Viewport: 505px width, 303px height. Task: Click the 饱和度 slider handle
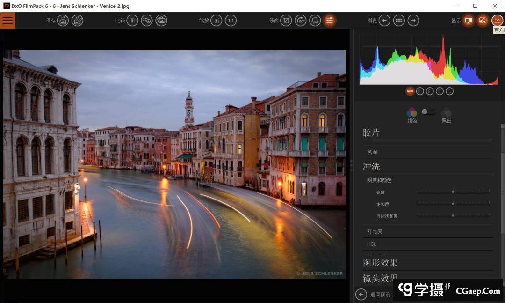pyautogui.click(x=453, y=204)
